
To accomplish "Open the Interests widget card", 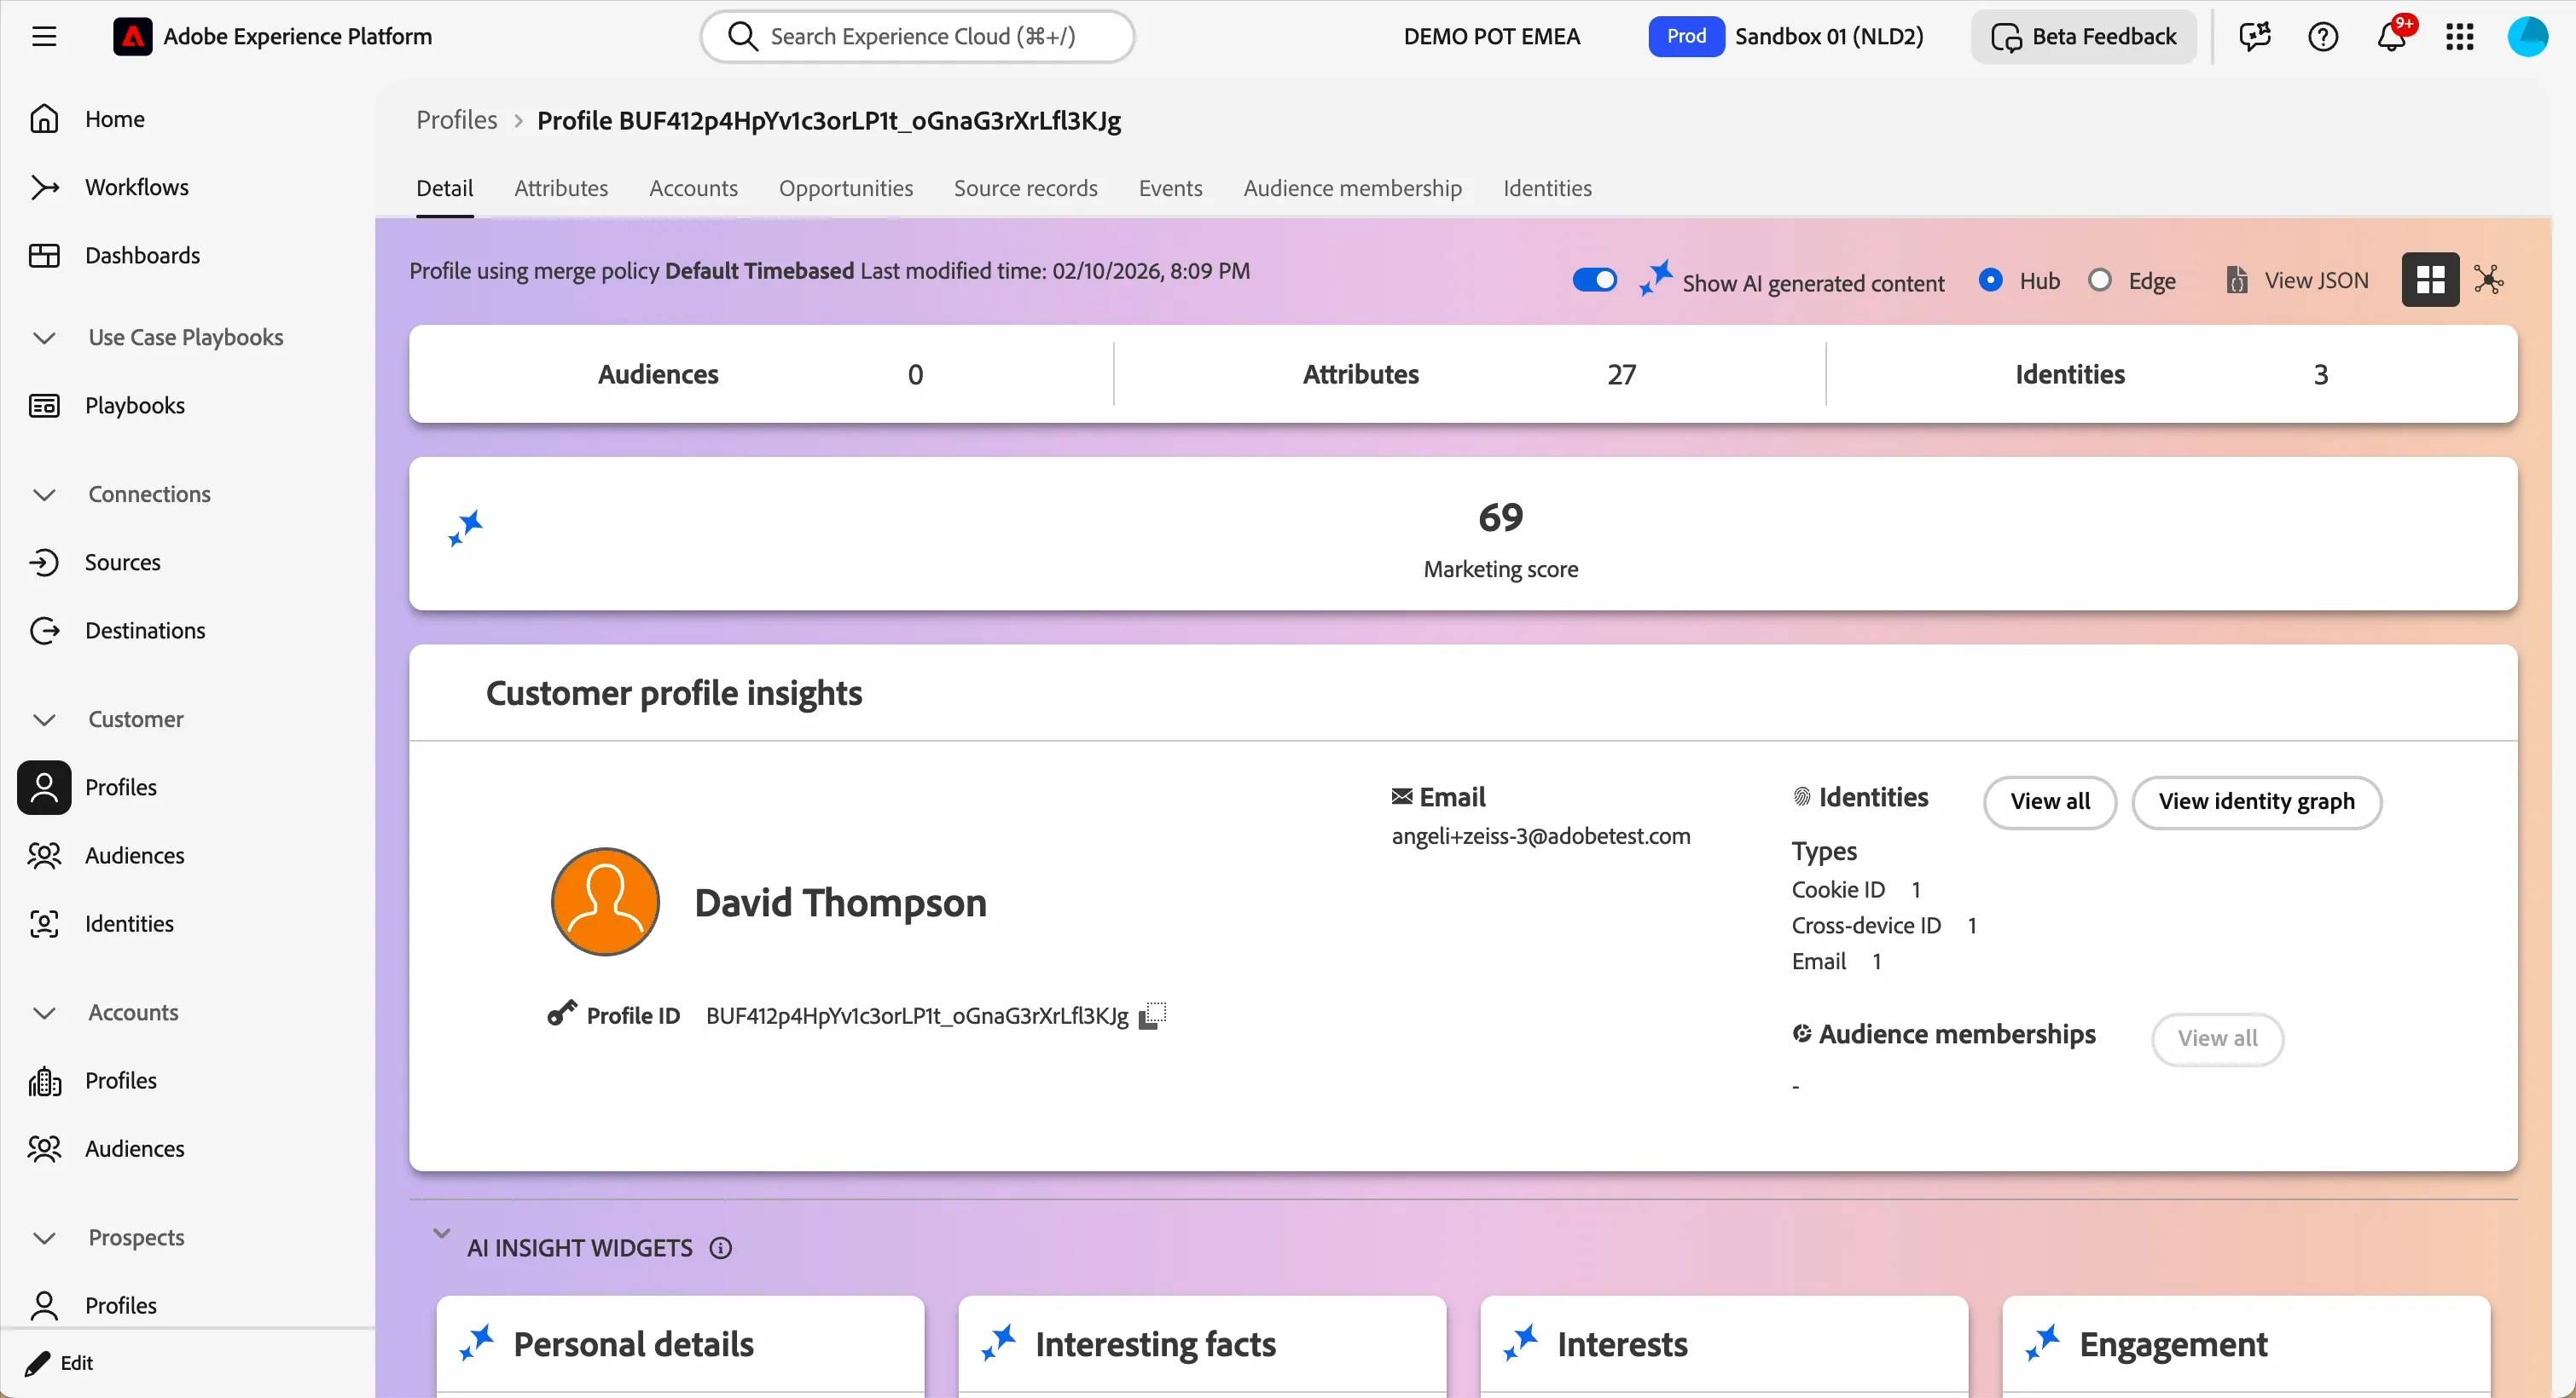I will click(x=1724, y=1345).
